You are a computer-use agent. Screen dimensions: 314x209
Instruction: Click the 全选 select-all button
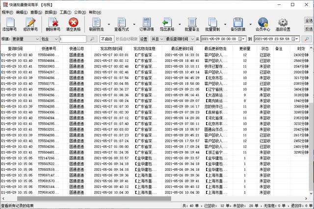click(309, 21)
